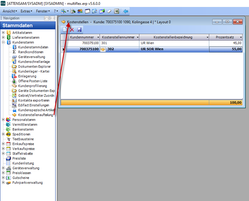Click the Kostenstellenbezeichnung column header
This screenshot has width=249, height=201.
[173, 37]
